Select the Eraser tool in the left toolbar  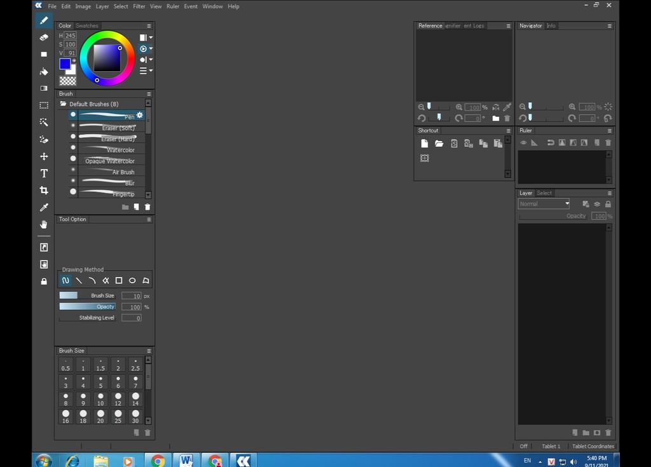click(x=44, y=37)
